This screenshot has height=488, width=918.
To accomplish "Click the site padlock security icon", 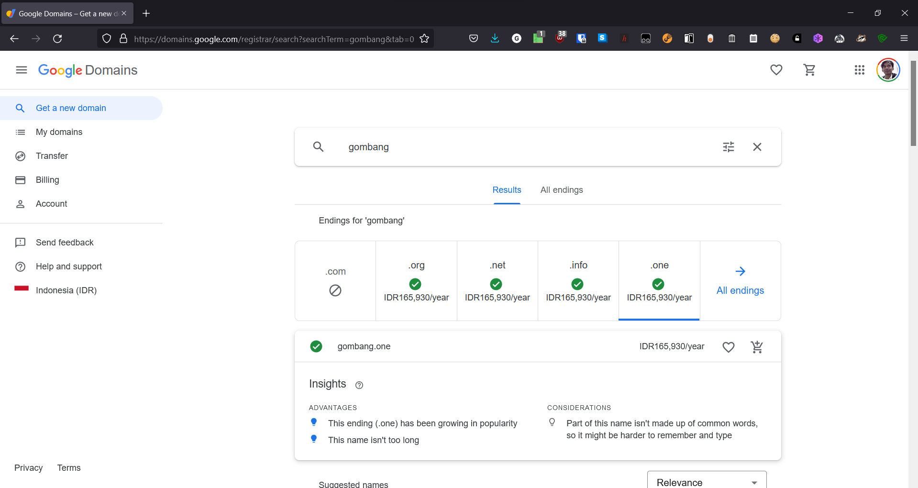I will pyautogui.click(x=123, y=39).
